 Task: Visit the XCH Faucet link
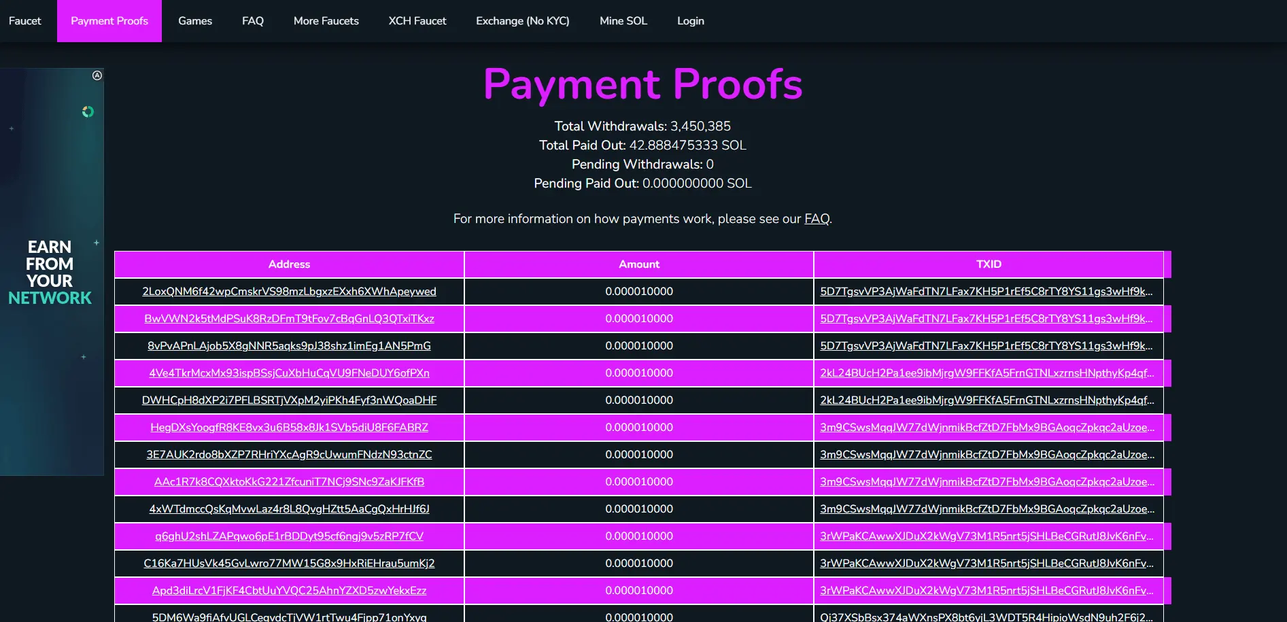pos(417,21)
